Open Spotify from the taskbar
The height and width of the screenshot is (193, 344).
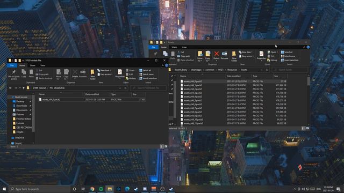pyautogui.click(x=101, y=189)
